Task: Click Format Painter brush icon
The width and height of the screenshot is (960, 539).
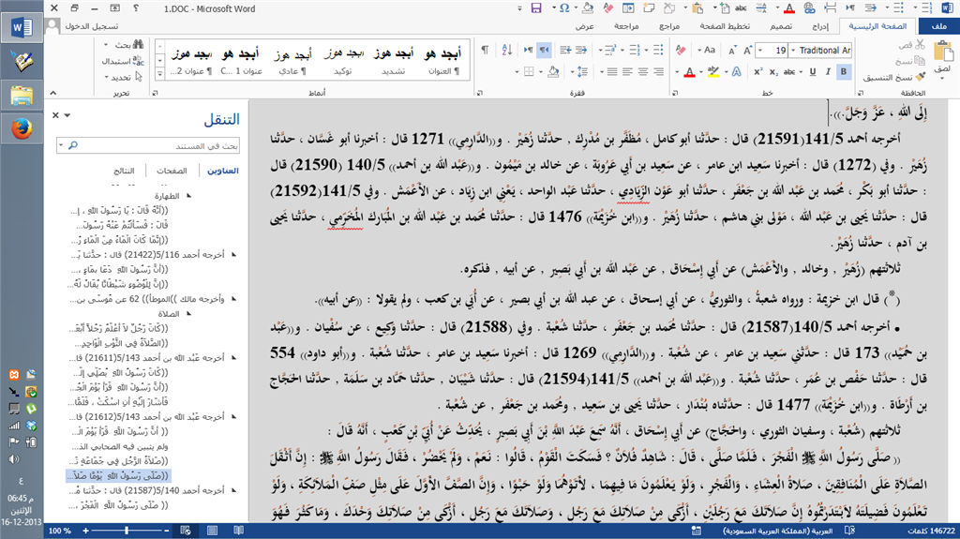Action: (920, 77)
